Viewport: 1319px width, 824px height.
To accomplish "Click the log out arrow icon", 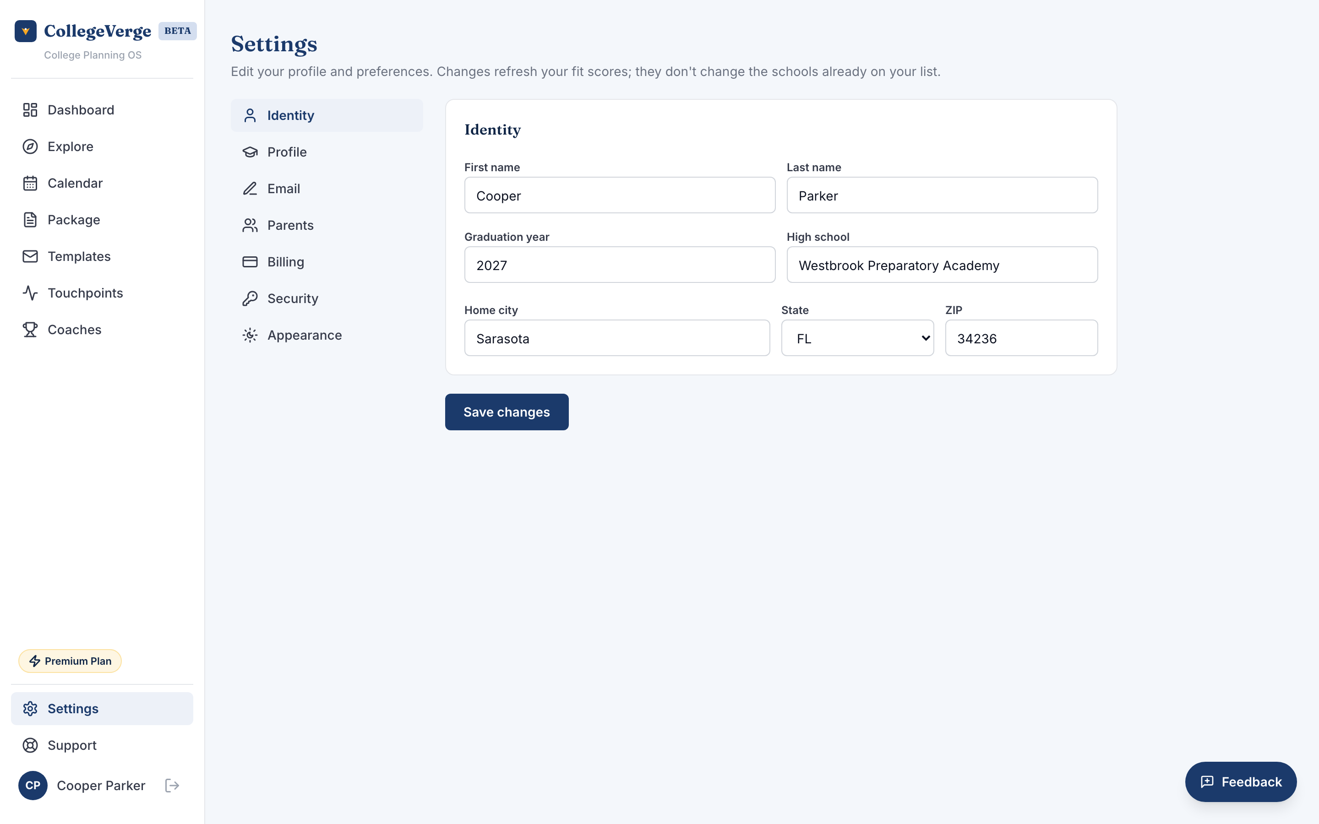I will [x=172, y=785].
